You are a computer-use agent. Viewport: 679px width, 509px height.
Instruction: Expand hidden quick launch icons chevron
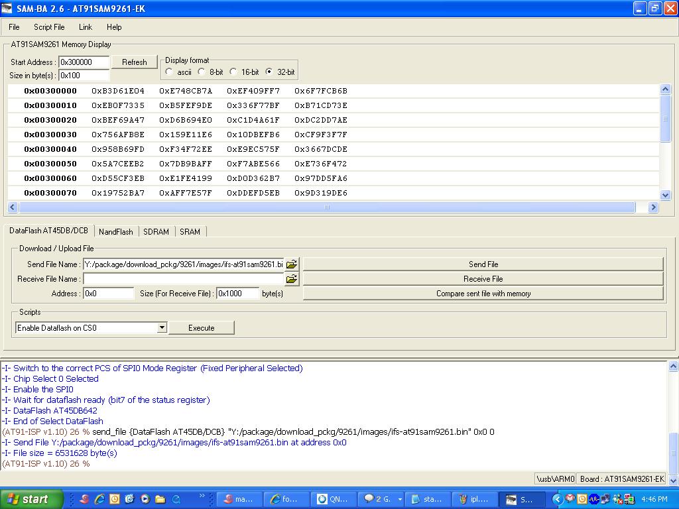[202, 496]
